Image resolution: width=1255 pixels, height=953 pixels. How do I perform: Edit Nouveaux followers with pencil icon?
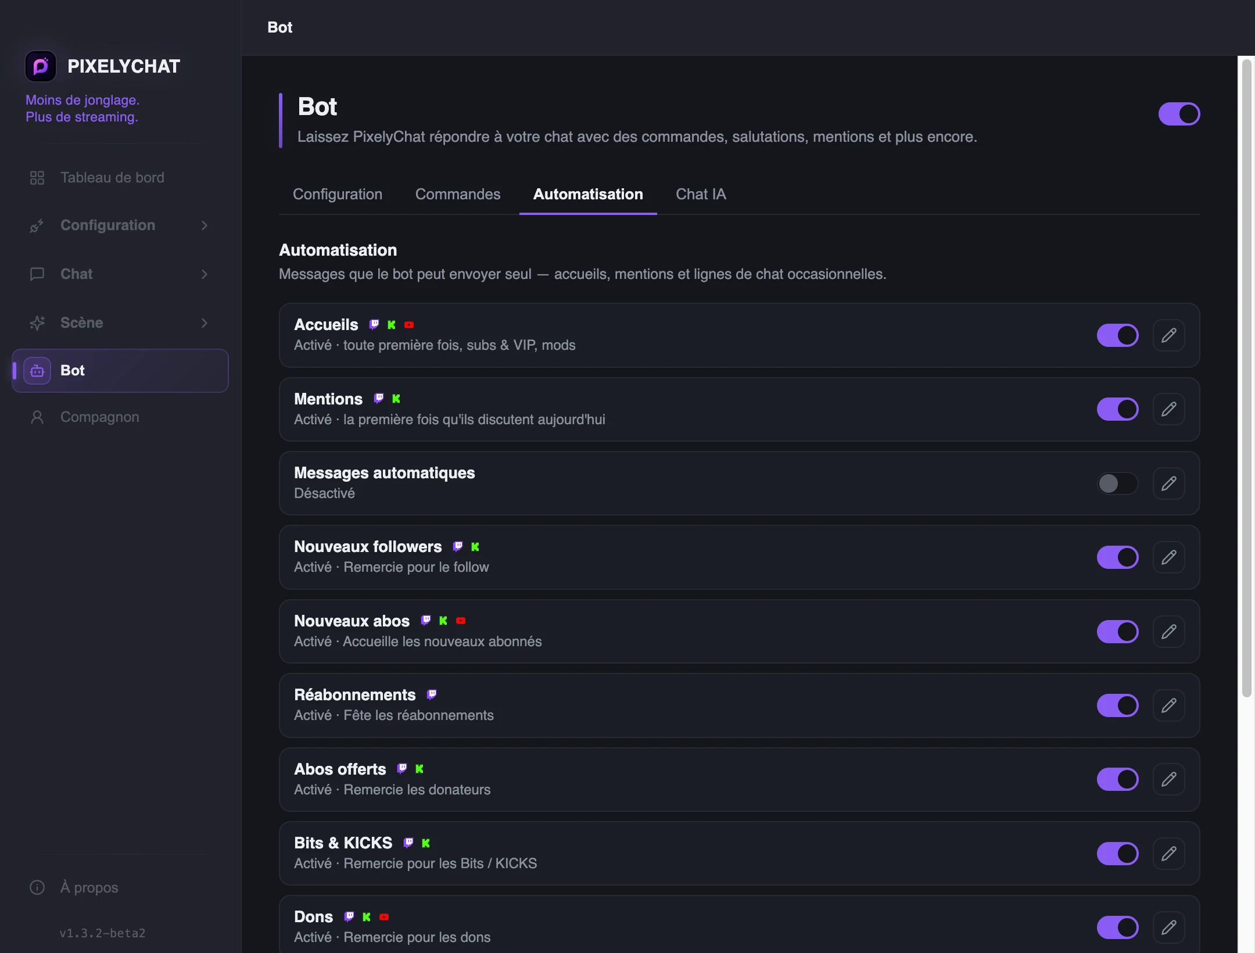[x=1169, y=557]
